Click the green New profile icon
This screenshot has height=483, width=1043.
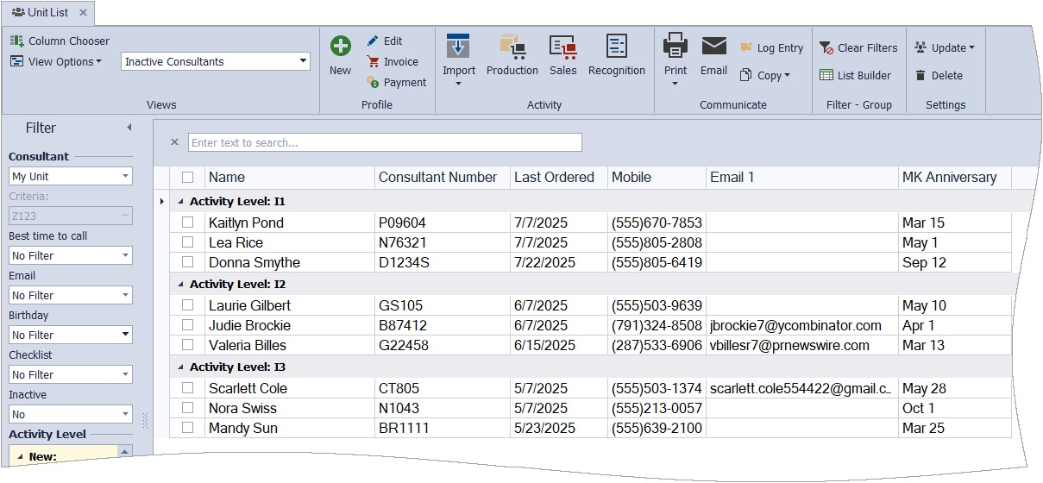[x=341, y=47]
